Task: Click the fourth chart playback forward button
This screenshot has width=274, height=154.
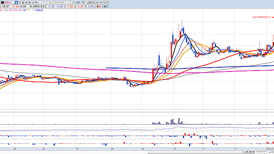Action: tap(253, 152)
